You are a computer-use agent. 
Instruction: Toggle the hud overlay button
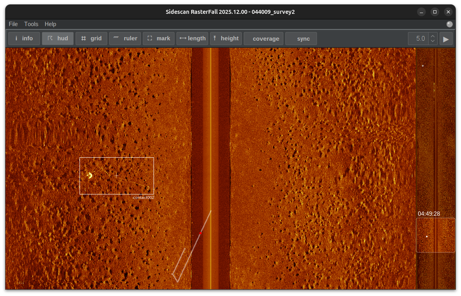(58, 39)
